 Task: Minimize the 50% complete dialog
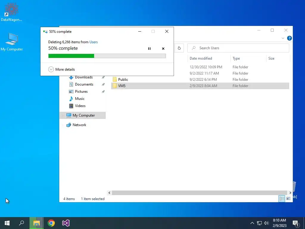(x=140, y=31)
